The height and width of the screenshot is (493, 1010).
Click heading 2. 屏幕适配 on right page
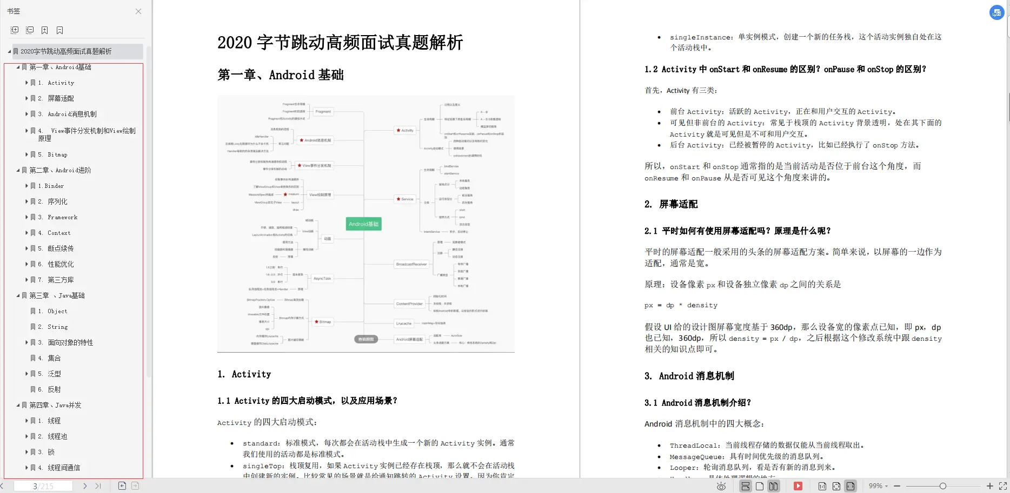(x=671, y=204)
